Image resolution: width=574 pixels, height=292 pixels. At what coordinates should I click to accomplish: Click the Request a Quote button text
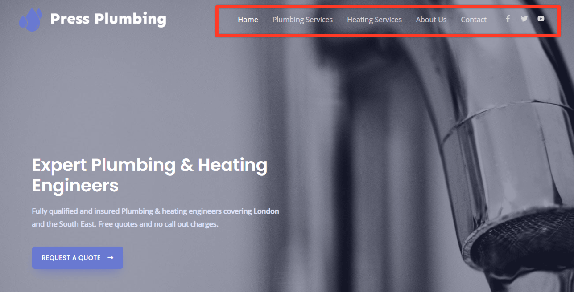tap(71, 258)
